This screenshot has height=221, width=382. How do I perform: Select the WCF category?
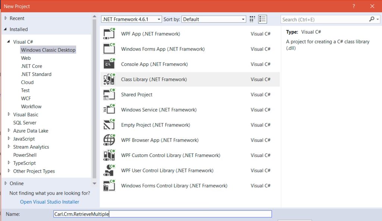(x=26, y=99)
